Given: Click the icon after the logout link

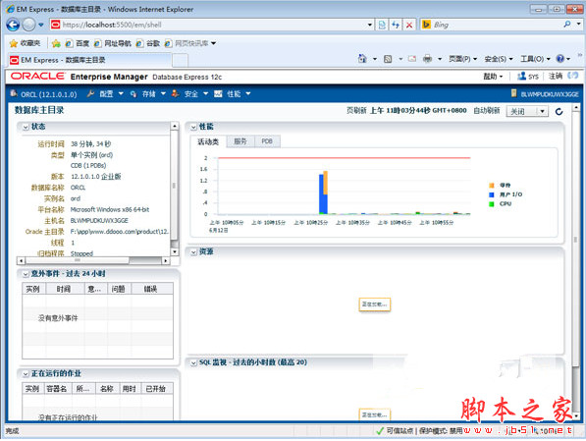Looking at the screenshot, I should pos(572,76).
